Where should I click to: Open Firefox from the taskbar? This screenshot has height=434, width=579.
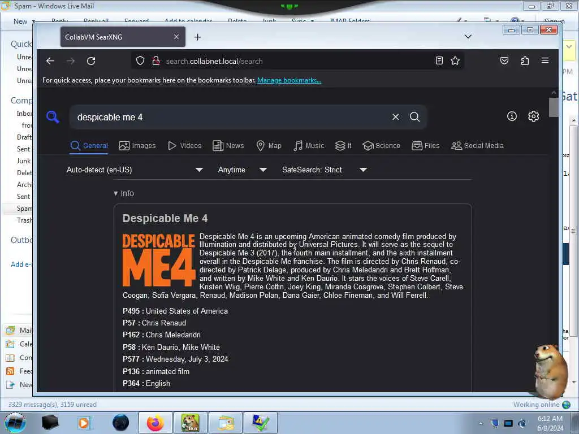(155, 423)
